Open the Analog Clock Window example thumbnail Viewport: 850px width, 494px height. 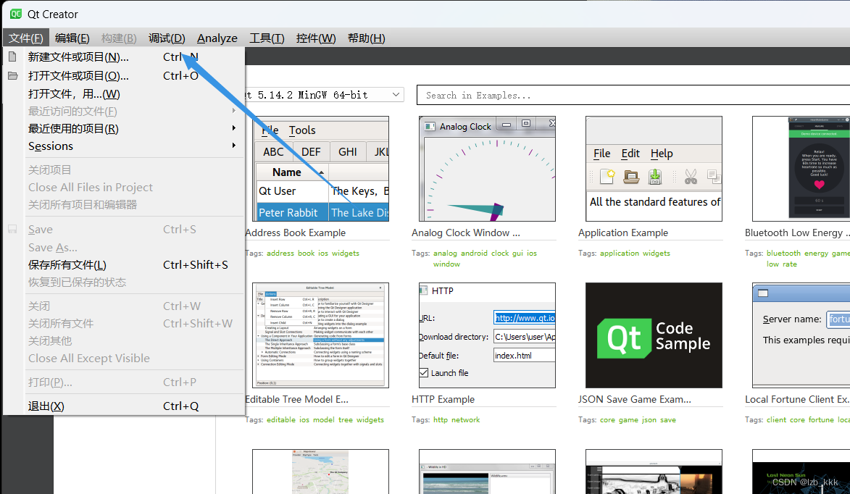(487, 169)
